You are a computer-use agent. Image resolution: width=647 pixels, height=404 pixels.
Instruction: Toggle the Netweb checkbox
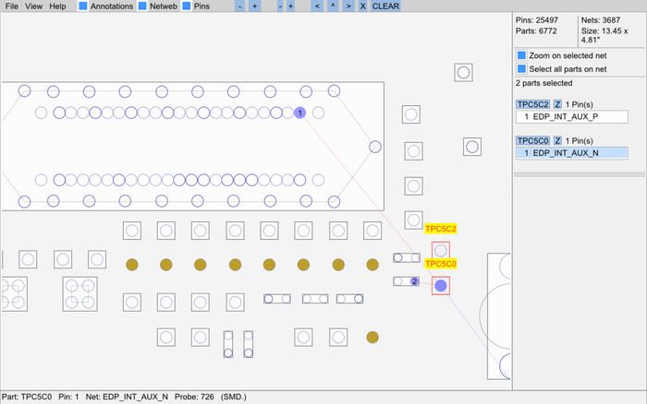pos(142,6)
